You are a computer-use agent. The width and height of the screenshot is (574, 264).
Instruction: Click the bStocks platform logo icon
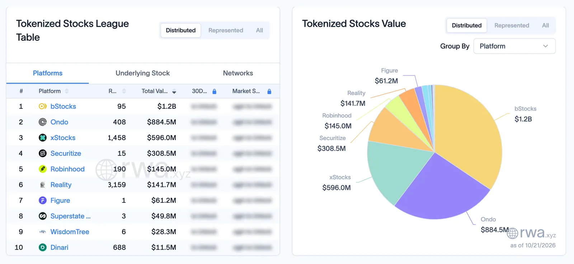[42, 106]
